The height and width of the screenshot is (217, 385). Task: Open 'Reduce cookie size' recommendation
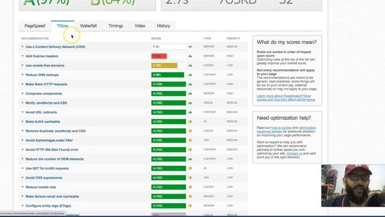40,187
